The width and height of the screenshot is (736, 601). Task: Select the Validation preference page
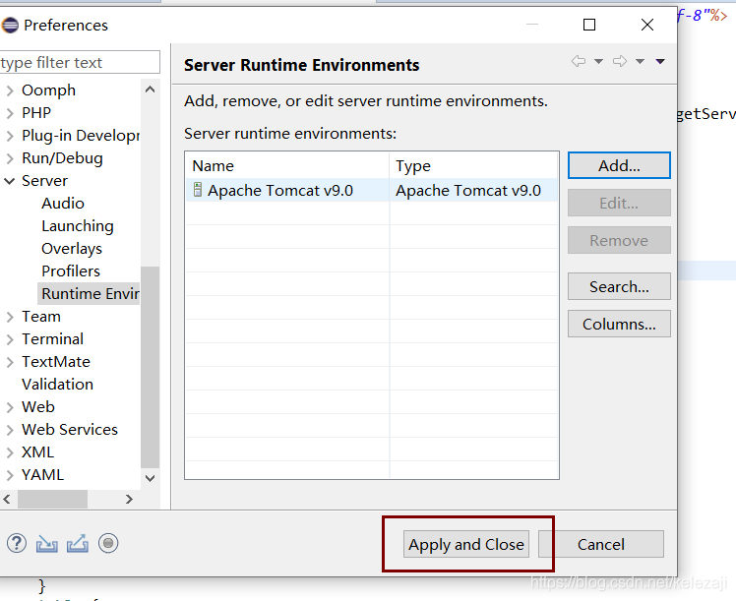click(x=57, y=385)
